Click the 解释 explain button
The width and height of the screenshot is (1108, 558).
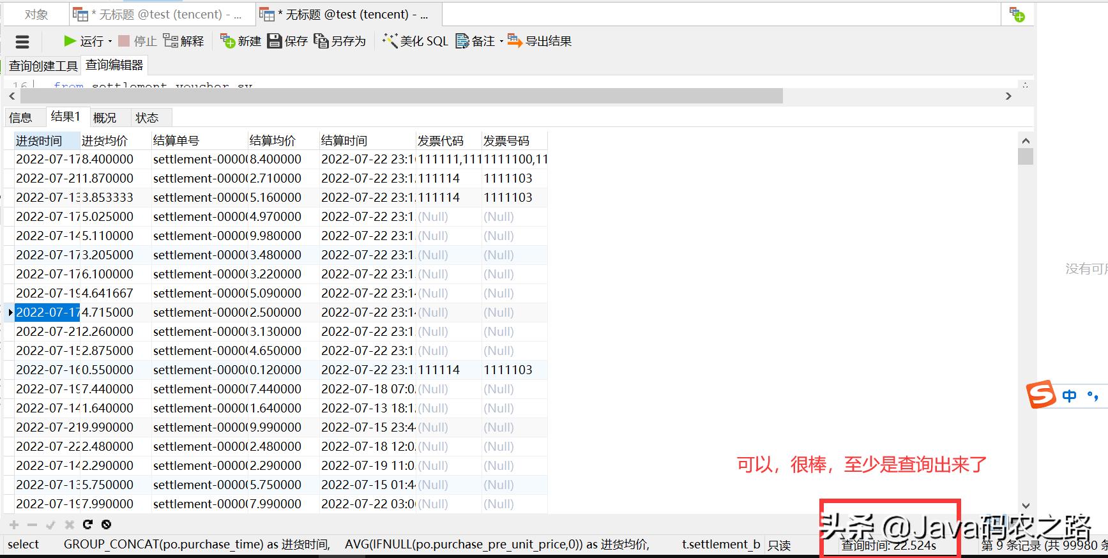183,41
